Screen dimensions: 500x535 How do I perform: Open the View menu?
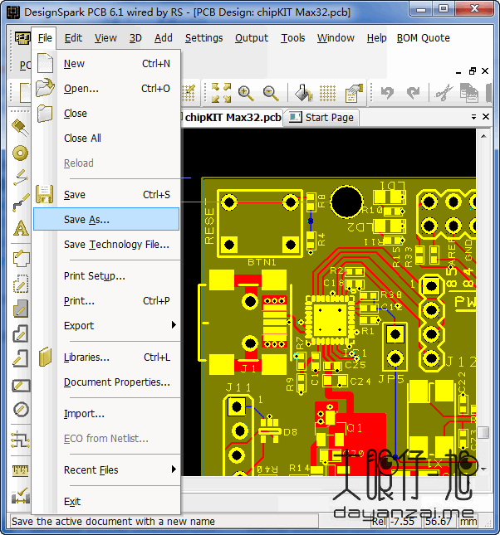[x=105, y=38]
